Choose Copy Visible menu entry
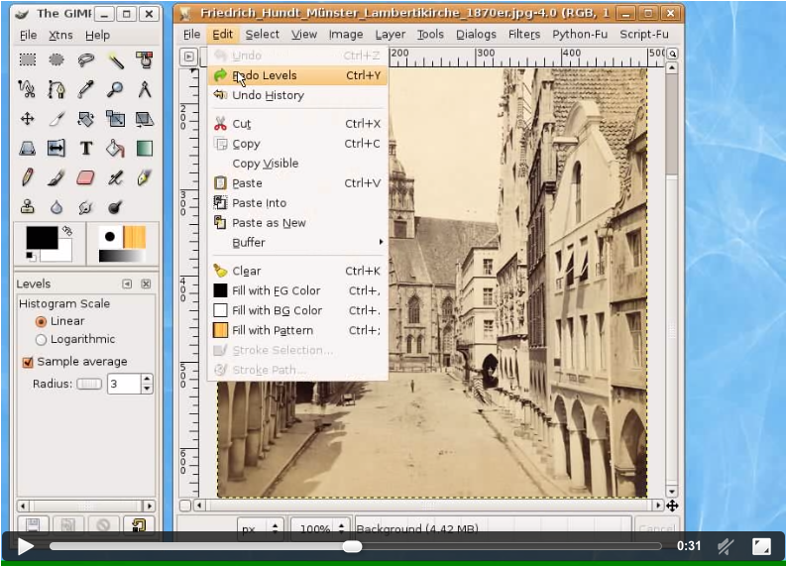The image size is (786, 567). point(297,164)
